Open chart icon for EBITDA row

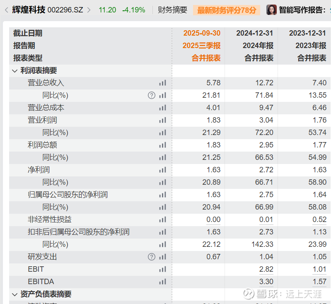click(x=162, y=282)
